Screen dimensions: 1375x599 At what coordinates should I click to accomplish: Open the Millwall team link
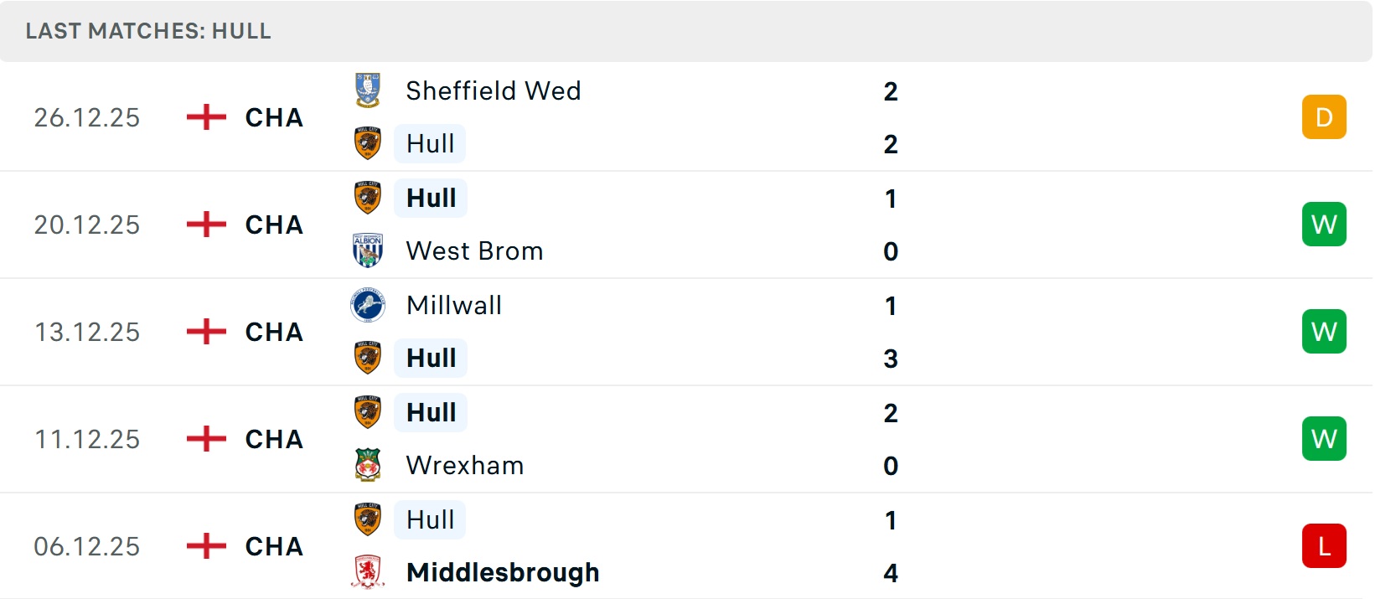pos(454,305)
